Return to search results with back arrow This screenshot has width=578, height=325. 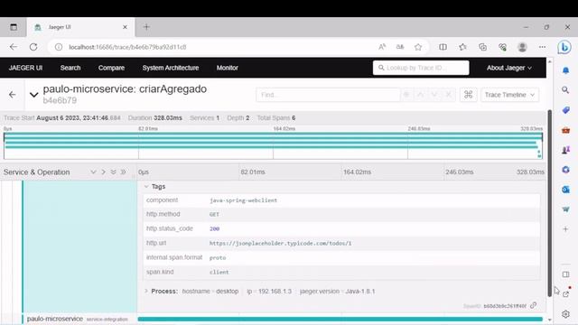[x=12, y=95]
